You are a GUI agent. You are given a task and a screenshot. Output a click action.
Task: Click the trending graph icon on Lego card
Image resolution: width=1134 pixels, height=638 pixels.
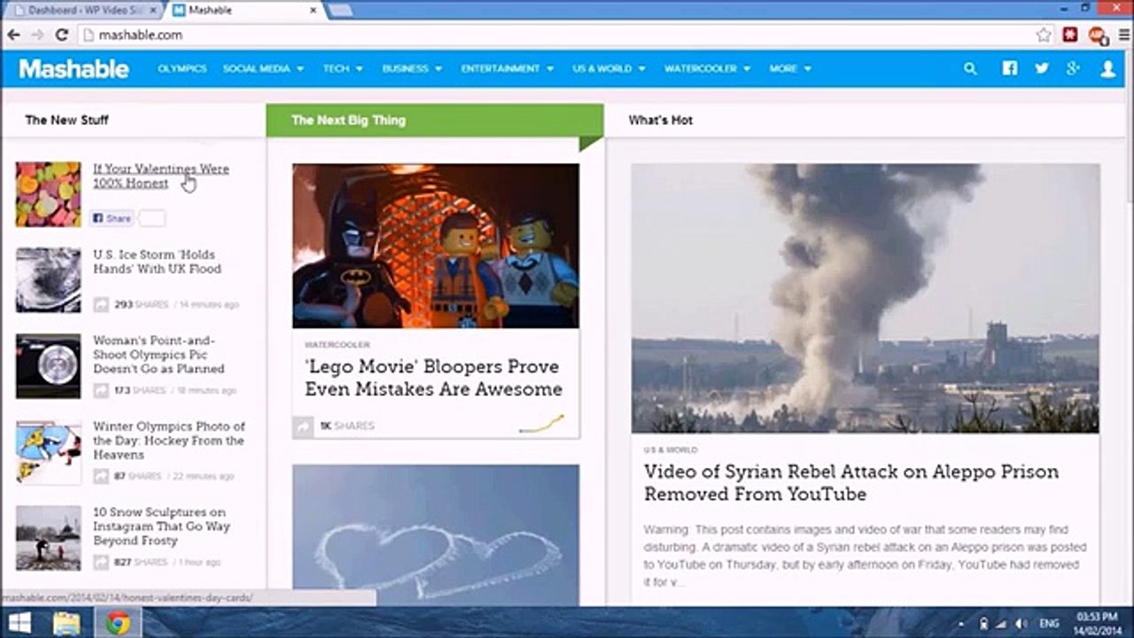pos(541,424)
